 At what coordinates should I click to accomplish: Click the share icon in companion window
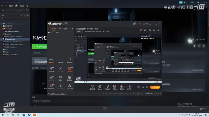click(158, 30)
